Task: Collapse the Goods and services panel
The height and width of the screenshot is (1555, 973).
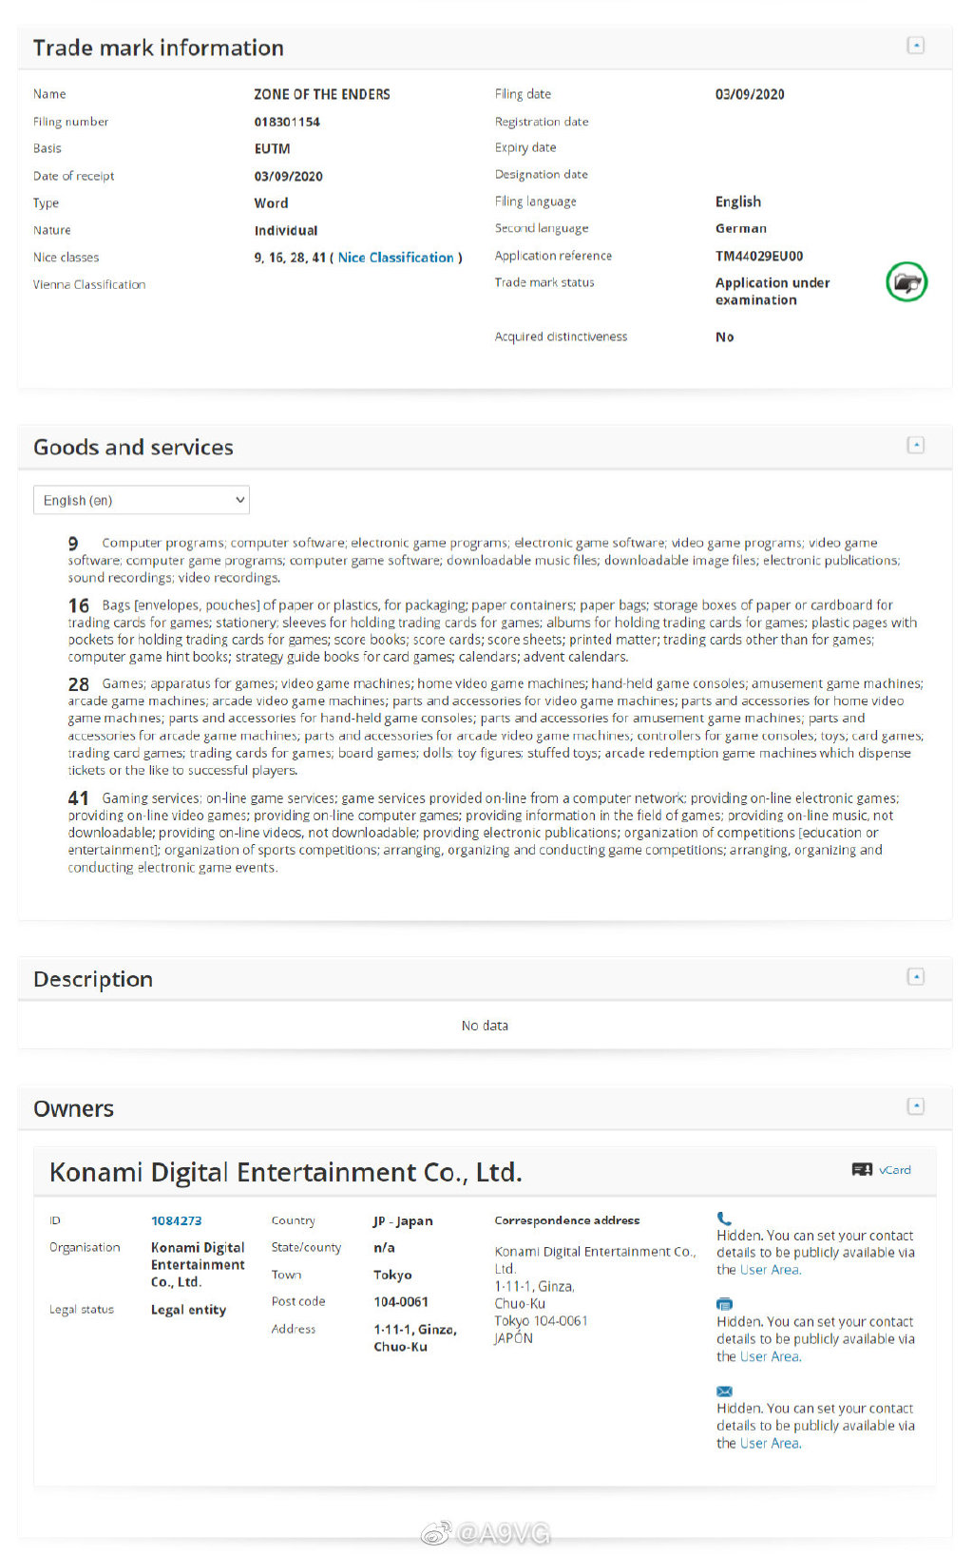Action: coord(915,445)
